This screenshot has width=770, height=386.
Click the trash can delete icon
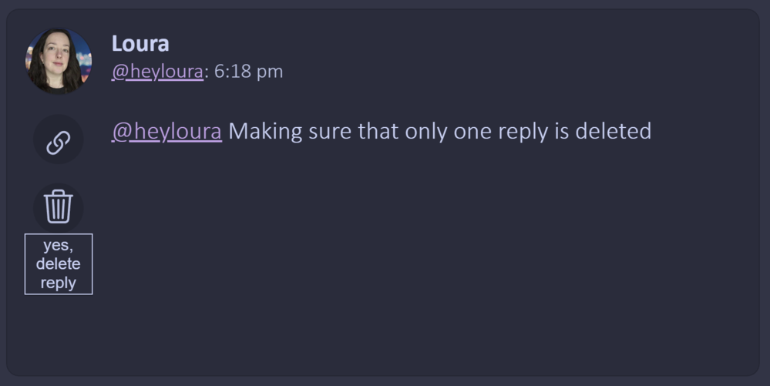tap(59, 206)
